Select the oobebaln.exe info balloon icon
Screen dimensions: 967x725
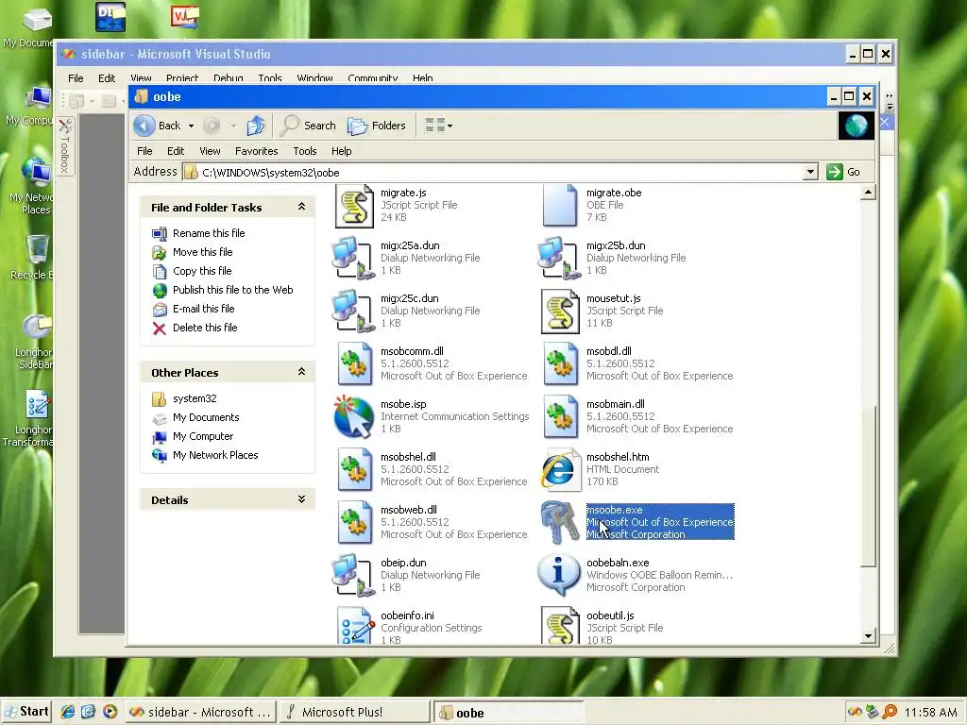[x=559, y=575]
